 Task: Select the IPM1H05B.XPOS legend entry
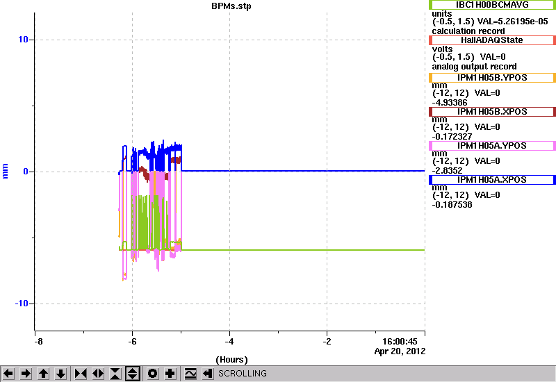[x=492, y=112]
